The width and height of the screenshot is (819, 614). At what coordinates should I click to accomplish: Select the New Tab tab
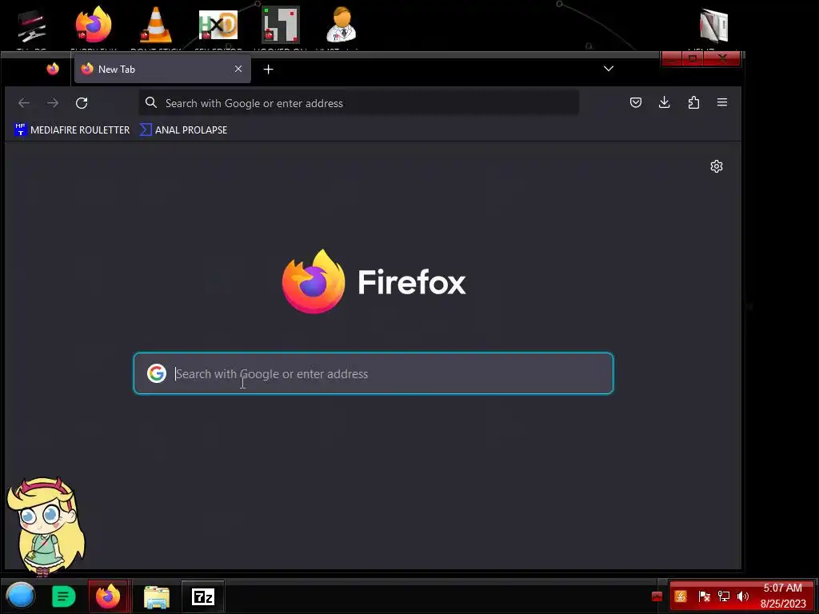point(162,69)
